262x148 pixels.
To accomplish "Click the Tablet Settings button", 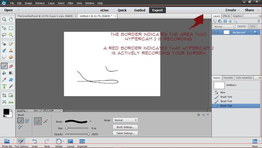I will coord(125,133).
